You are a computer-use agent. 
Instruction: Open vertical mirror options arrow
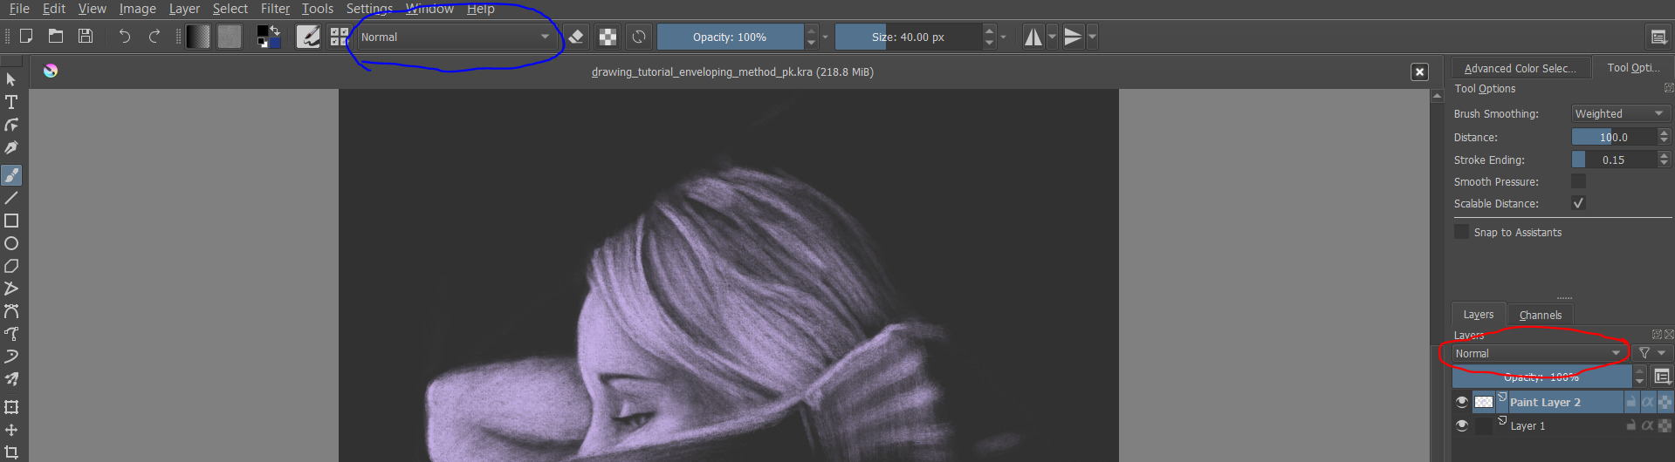pos(1092,37)
